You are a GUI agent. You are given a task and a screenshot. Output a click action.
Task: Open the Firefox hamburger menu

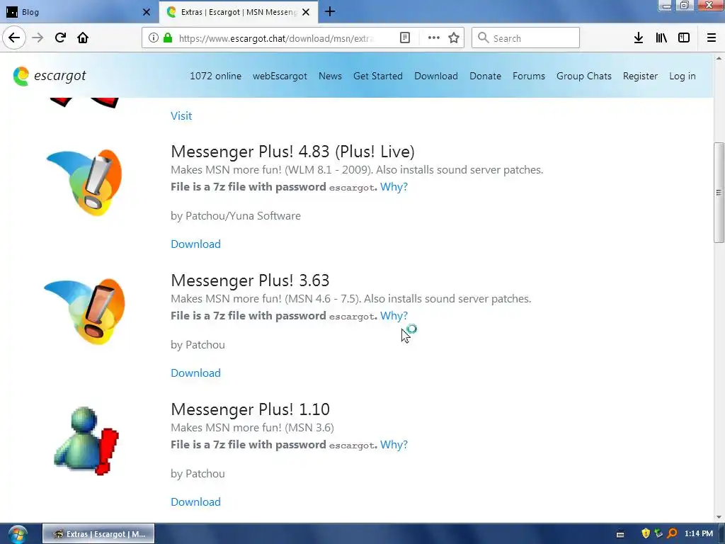point(712,38)
